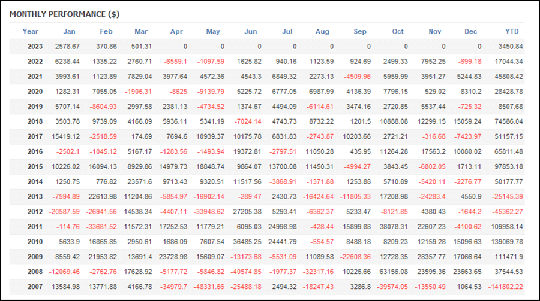Select the Dec column header
Screen dimensions: 540x301
click(x=470, y=31)
